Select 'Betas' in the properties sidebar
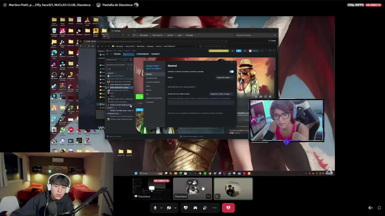The width and height of the screenshot is (385, 216). tap(148, 86)
